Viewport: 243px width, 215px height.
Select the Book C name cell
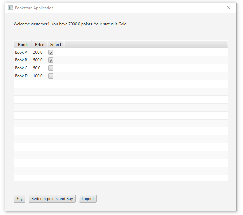coord(23,68)
